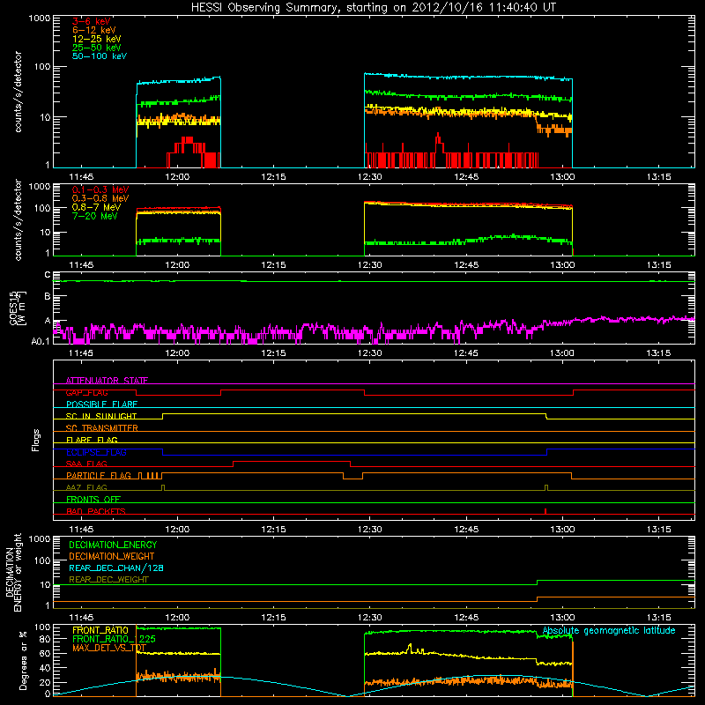Screen dimensions: 705x705
Task: Select the PARTICLE_FLAG label
Action: click(99, 475)
